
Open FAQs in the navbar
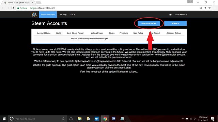coord(73,15)
